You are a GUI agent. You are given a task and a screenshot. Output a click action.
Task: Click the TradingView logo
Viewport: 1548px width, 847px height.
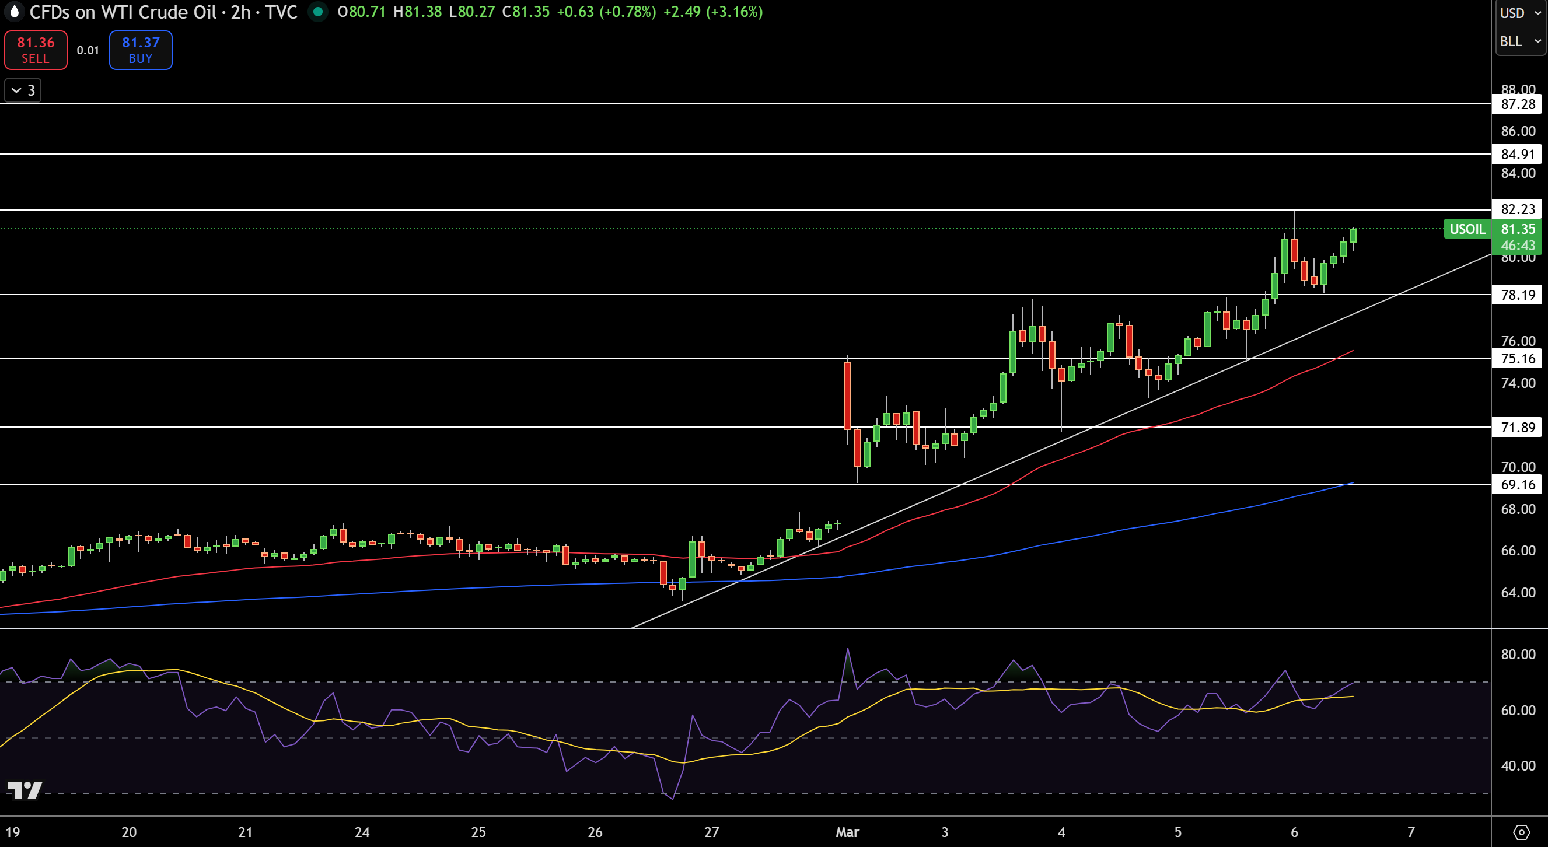coord(25,790)
